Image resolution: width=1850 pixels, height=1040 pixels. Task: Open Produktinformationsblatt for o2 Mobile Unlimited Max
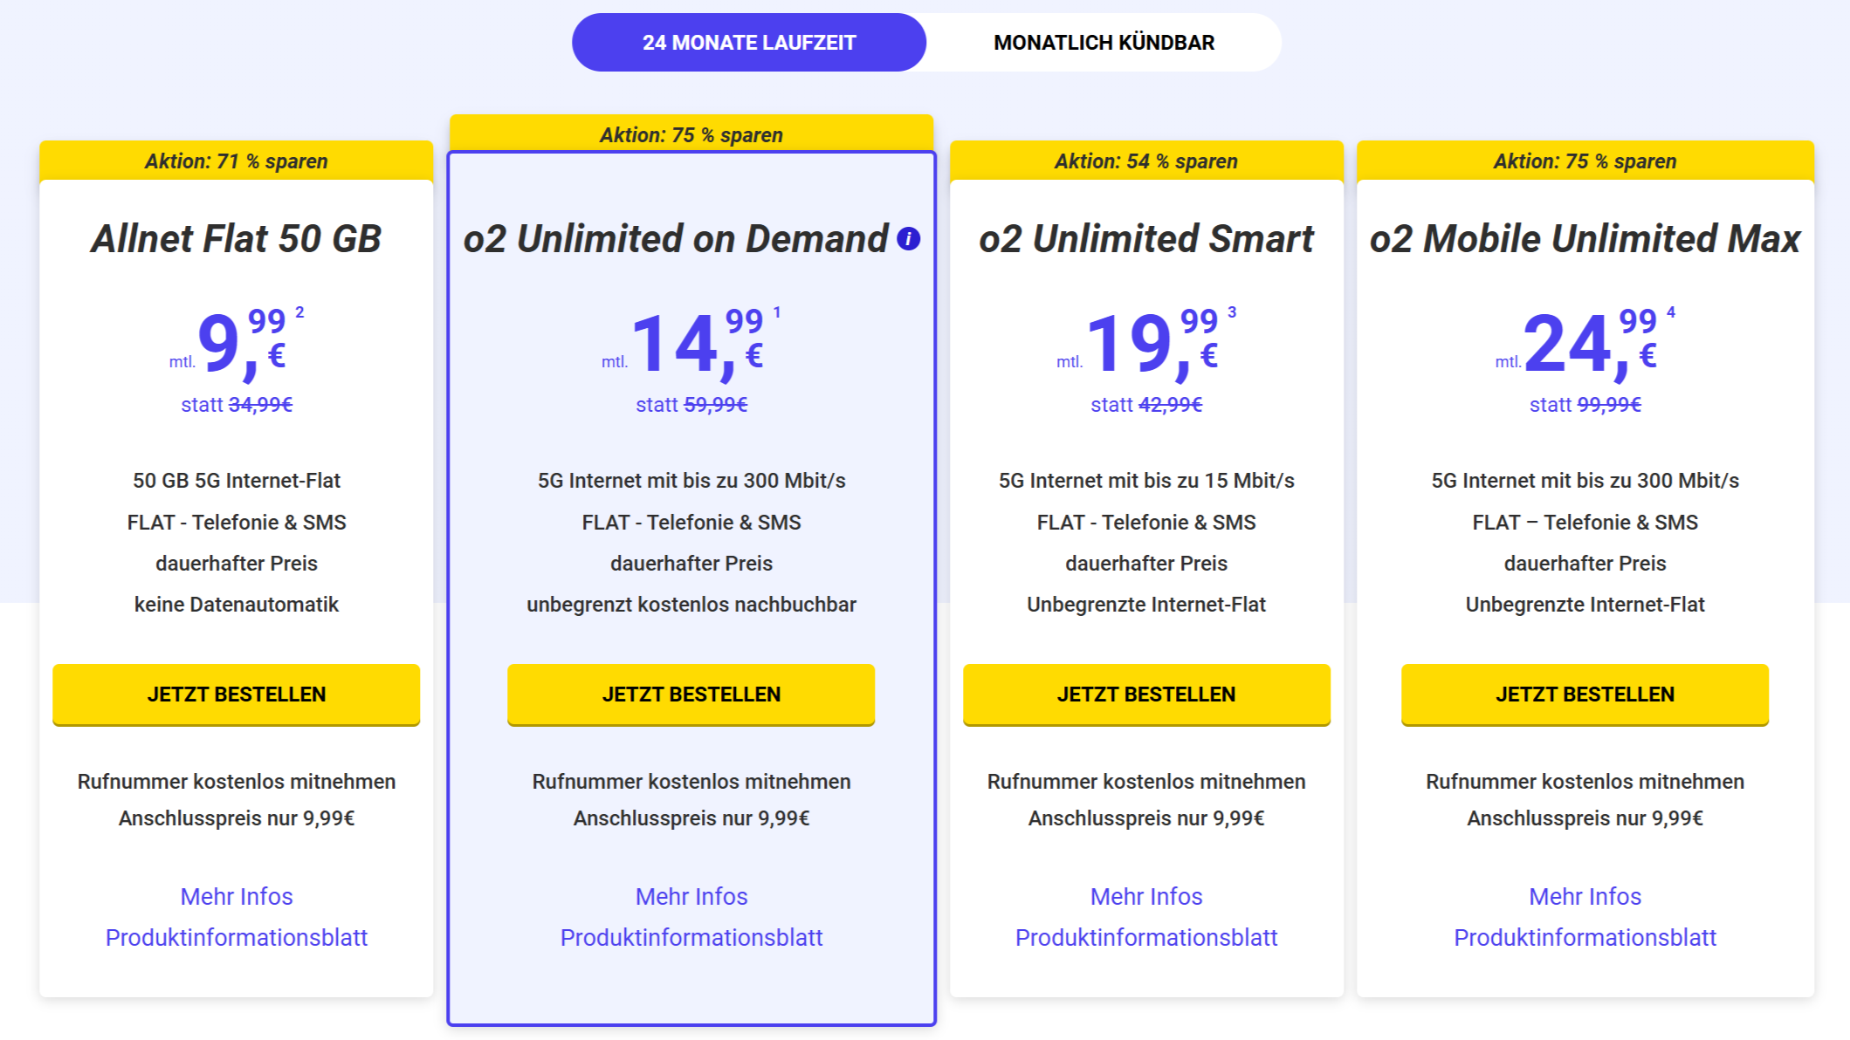(x=1585, y=937)
